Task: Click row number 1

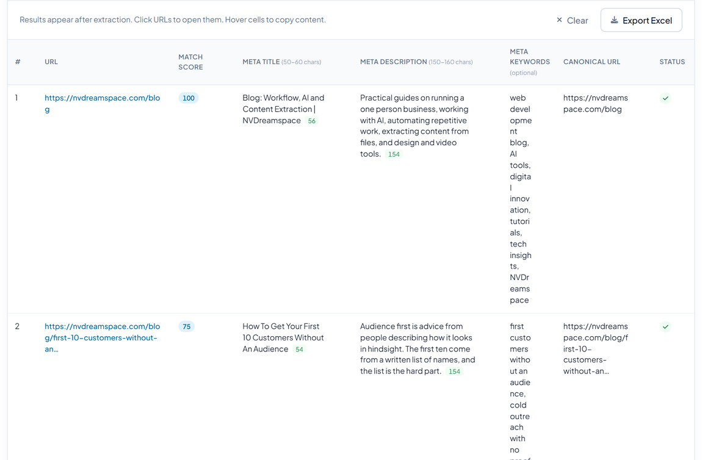Action: point(16,98)
